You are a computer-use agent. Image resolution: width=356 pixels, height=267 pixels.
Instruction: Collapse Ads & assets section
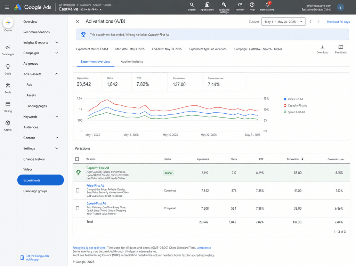click(57, 74)
